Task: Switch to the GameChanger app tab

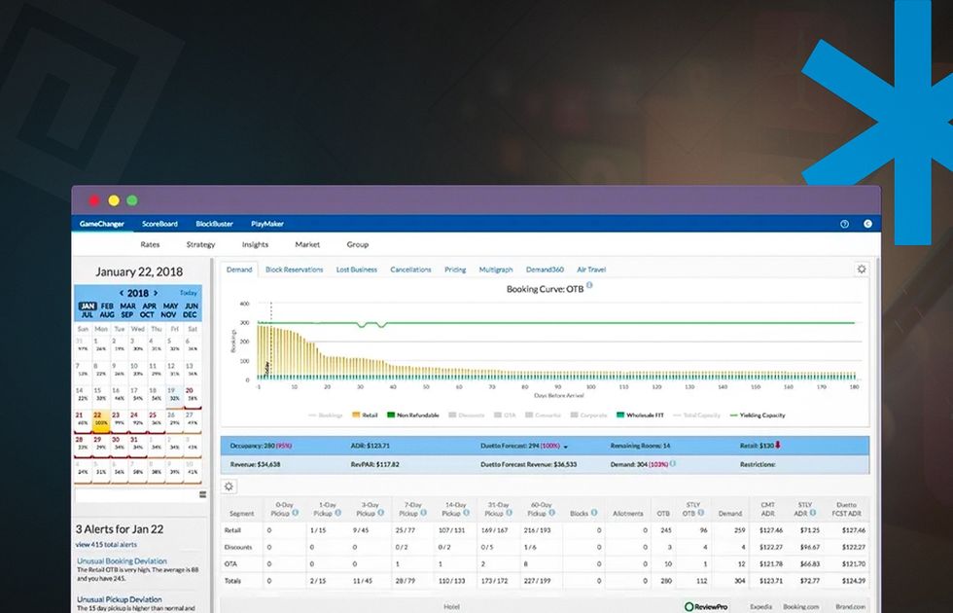Action: pos(101,224)
